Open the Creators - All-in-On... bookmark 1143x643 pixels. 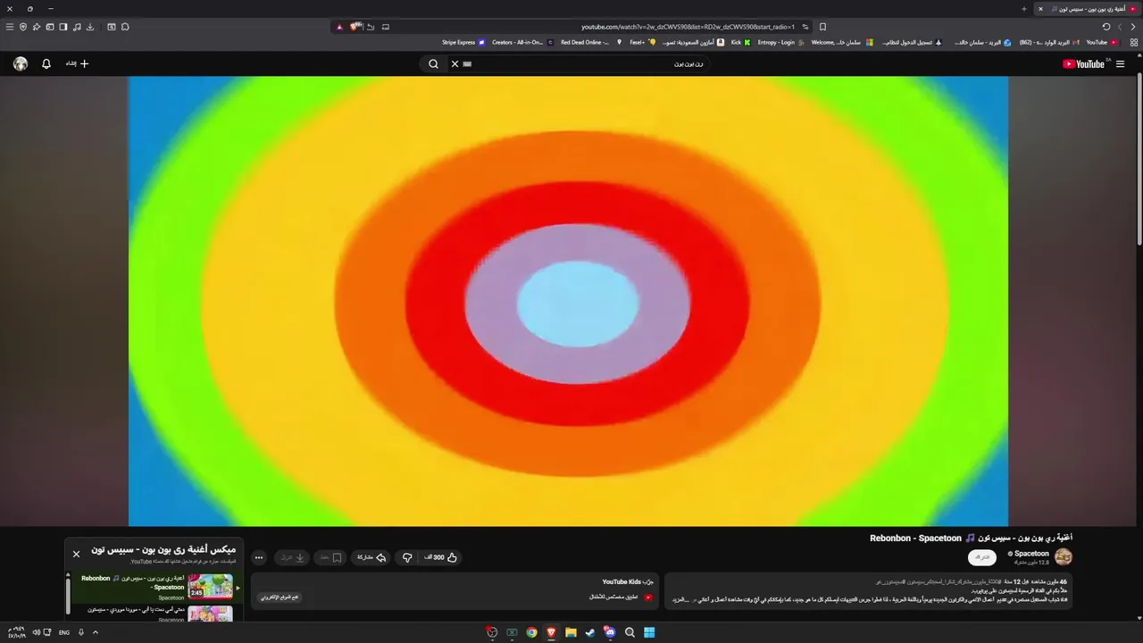[523, 42]
